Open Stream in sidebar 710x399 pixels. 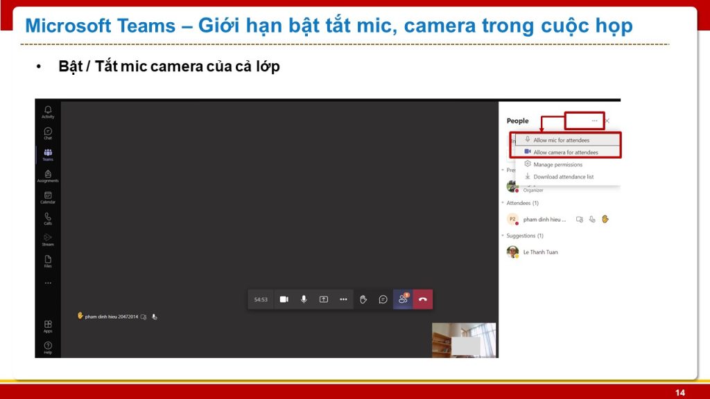48,240
